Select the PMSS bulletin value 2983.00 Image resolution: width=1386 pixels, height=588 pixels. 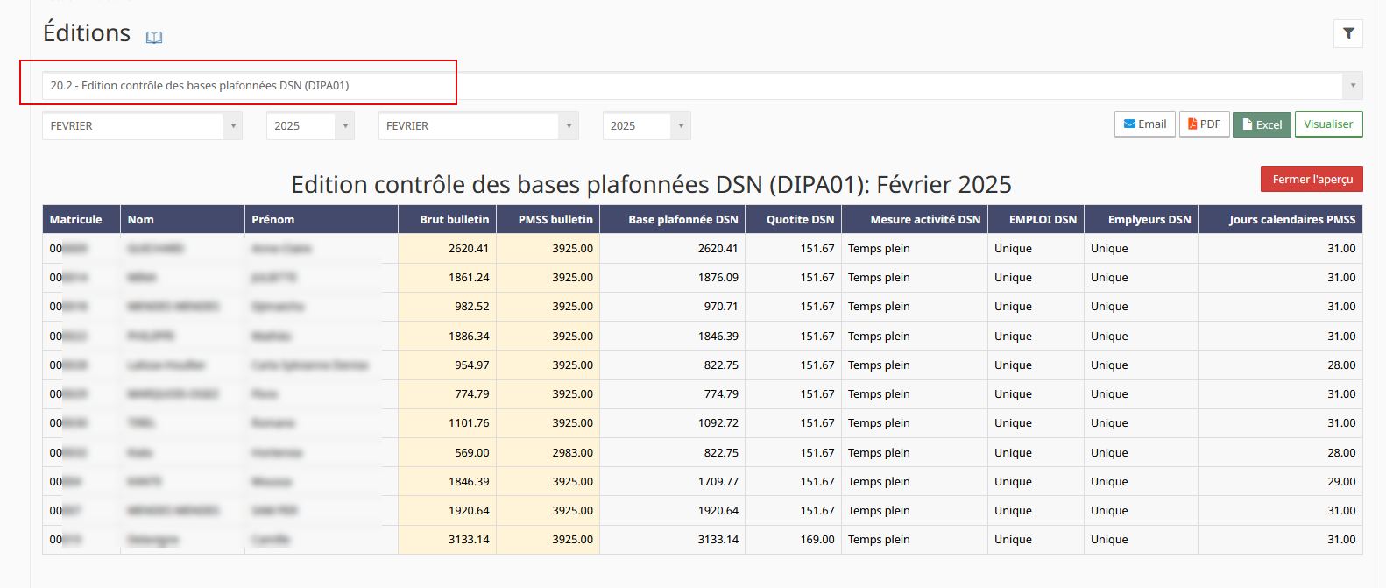572,453
